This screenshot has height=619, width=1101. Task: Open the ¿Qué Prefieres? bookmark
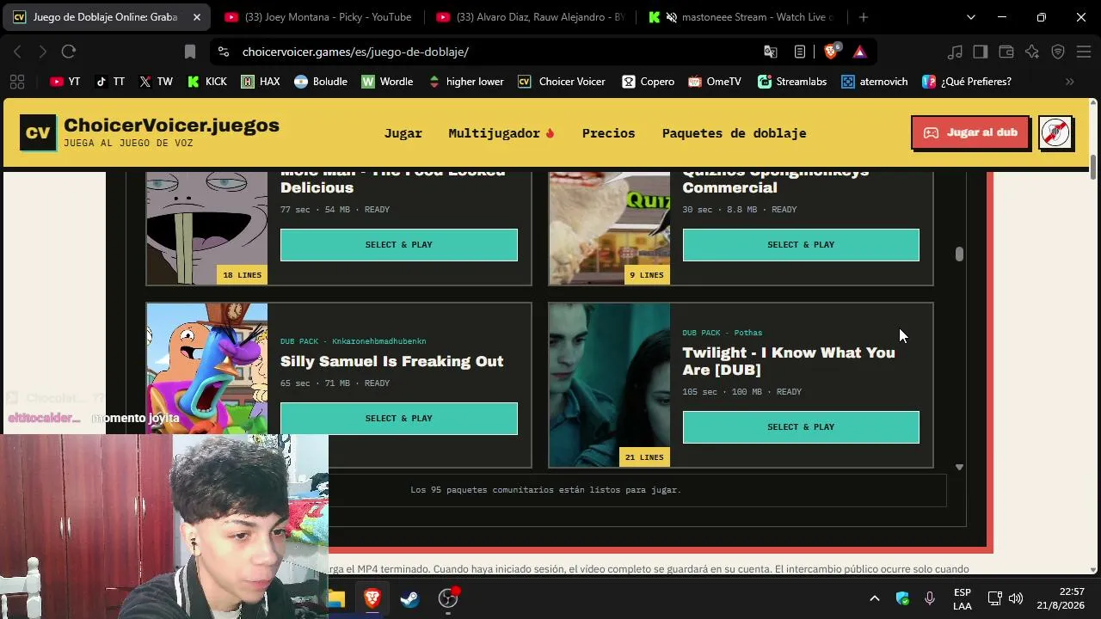point(967,82)
